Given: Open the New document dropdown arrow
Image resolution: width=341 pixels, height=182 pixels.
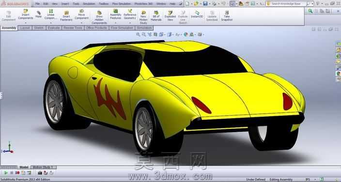Looking at the screenshot, I should pyautogui.click(x=191, y=4).
